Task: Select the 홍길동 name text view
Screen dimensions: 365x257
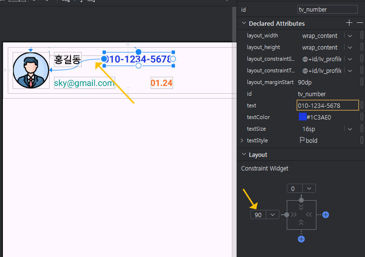Action: [x=68, y=59]
